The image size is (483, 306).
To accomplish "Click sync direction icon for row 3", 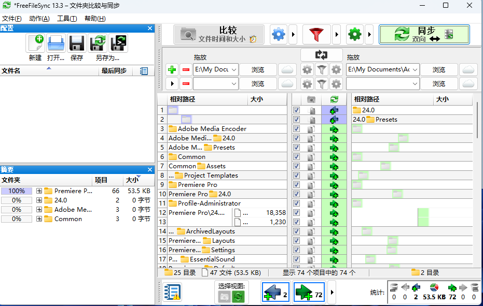I will 334,129.
